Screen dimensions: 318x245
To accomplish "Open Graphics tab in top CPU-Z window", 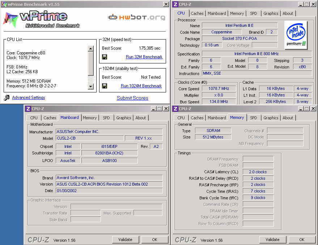I will pyautogui.click(x=271, y=13).
